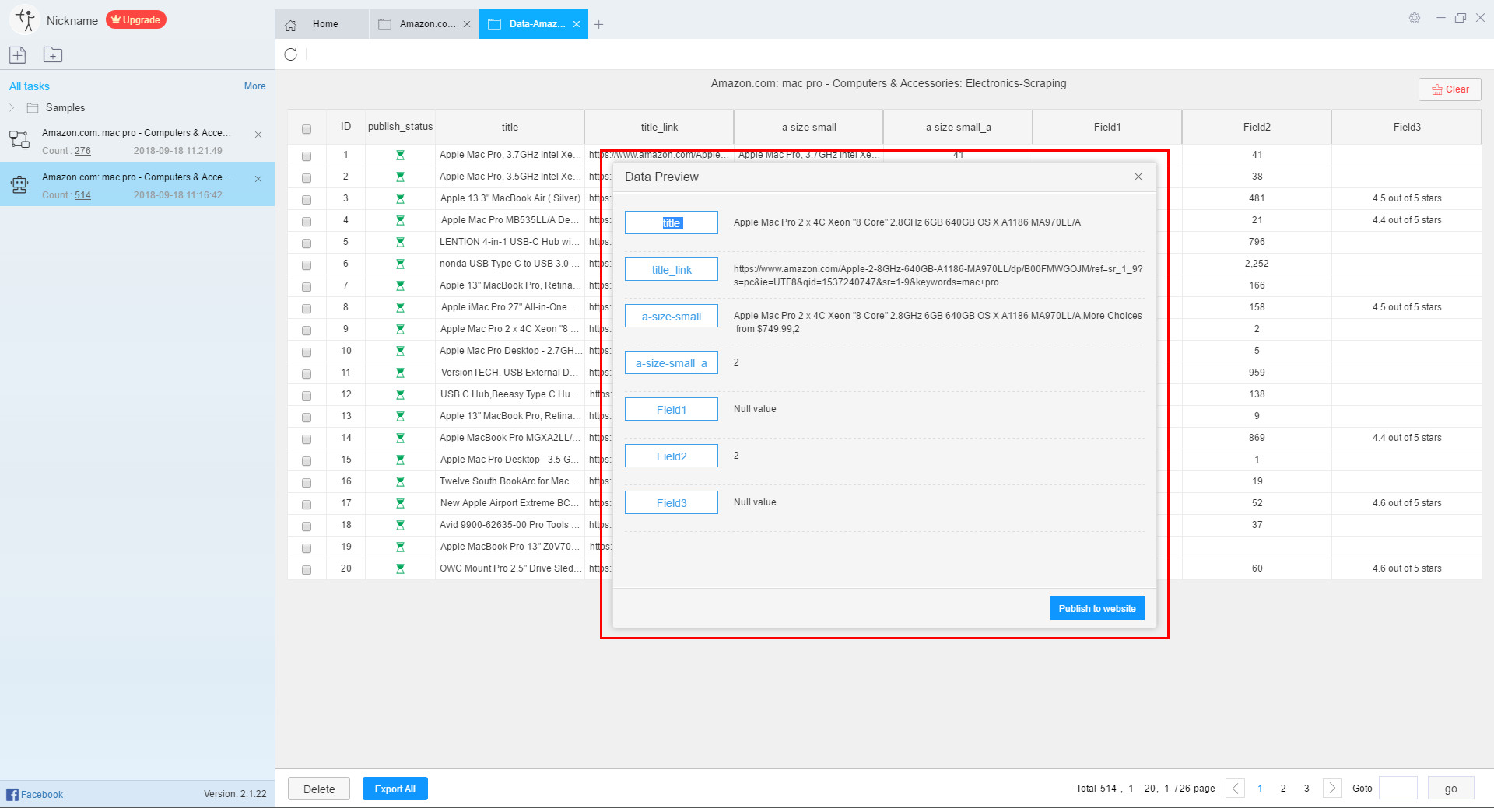Switch to the Home tab

(321, 24)
